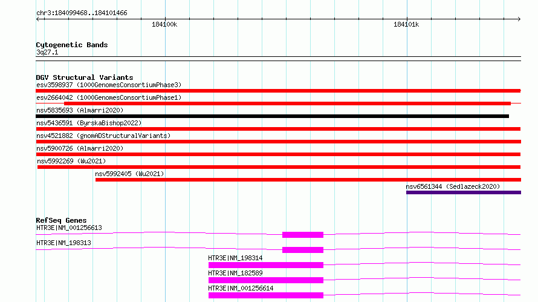Click the HTR3E|NM_001256614 transcript label
The width and height of the screenshot is (538, 302).
pos(241,288)
